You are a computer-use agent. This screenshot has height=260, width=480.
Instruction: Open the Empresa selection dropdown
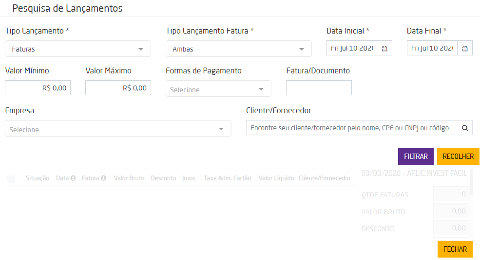pos(118,128)
